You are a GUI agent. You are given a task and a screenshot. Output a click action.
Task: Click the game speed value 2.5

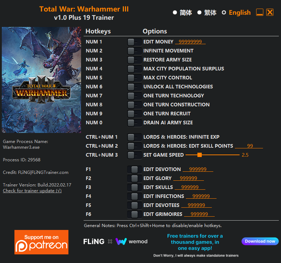245,155
